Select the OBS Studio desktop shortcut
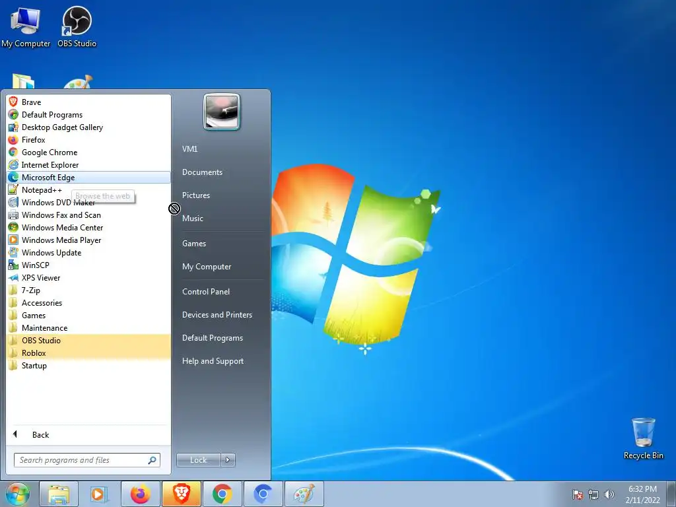 pyautogui.click(x=77, y=26)
